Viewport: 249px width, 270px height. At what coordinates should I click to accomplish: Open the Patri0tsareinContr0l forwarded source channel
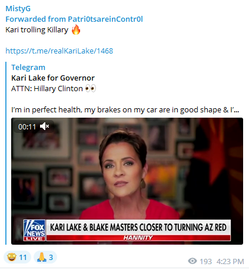tap(105, 19)
